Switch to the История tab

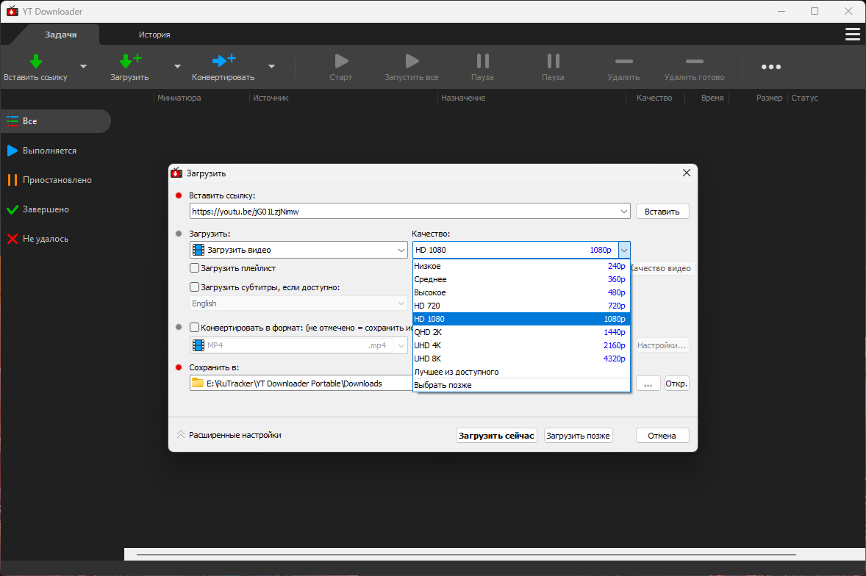(x=154, y=35)
